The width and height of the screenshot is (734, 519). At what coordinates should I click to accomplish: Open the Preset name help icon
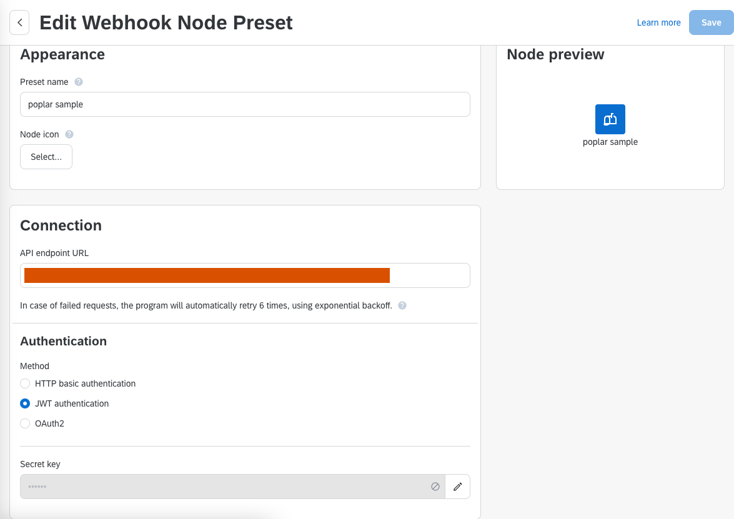79,82
